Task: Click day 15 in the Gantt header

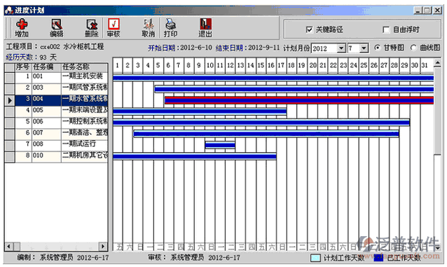Action: point(261,65)
